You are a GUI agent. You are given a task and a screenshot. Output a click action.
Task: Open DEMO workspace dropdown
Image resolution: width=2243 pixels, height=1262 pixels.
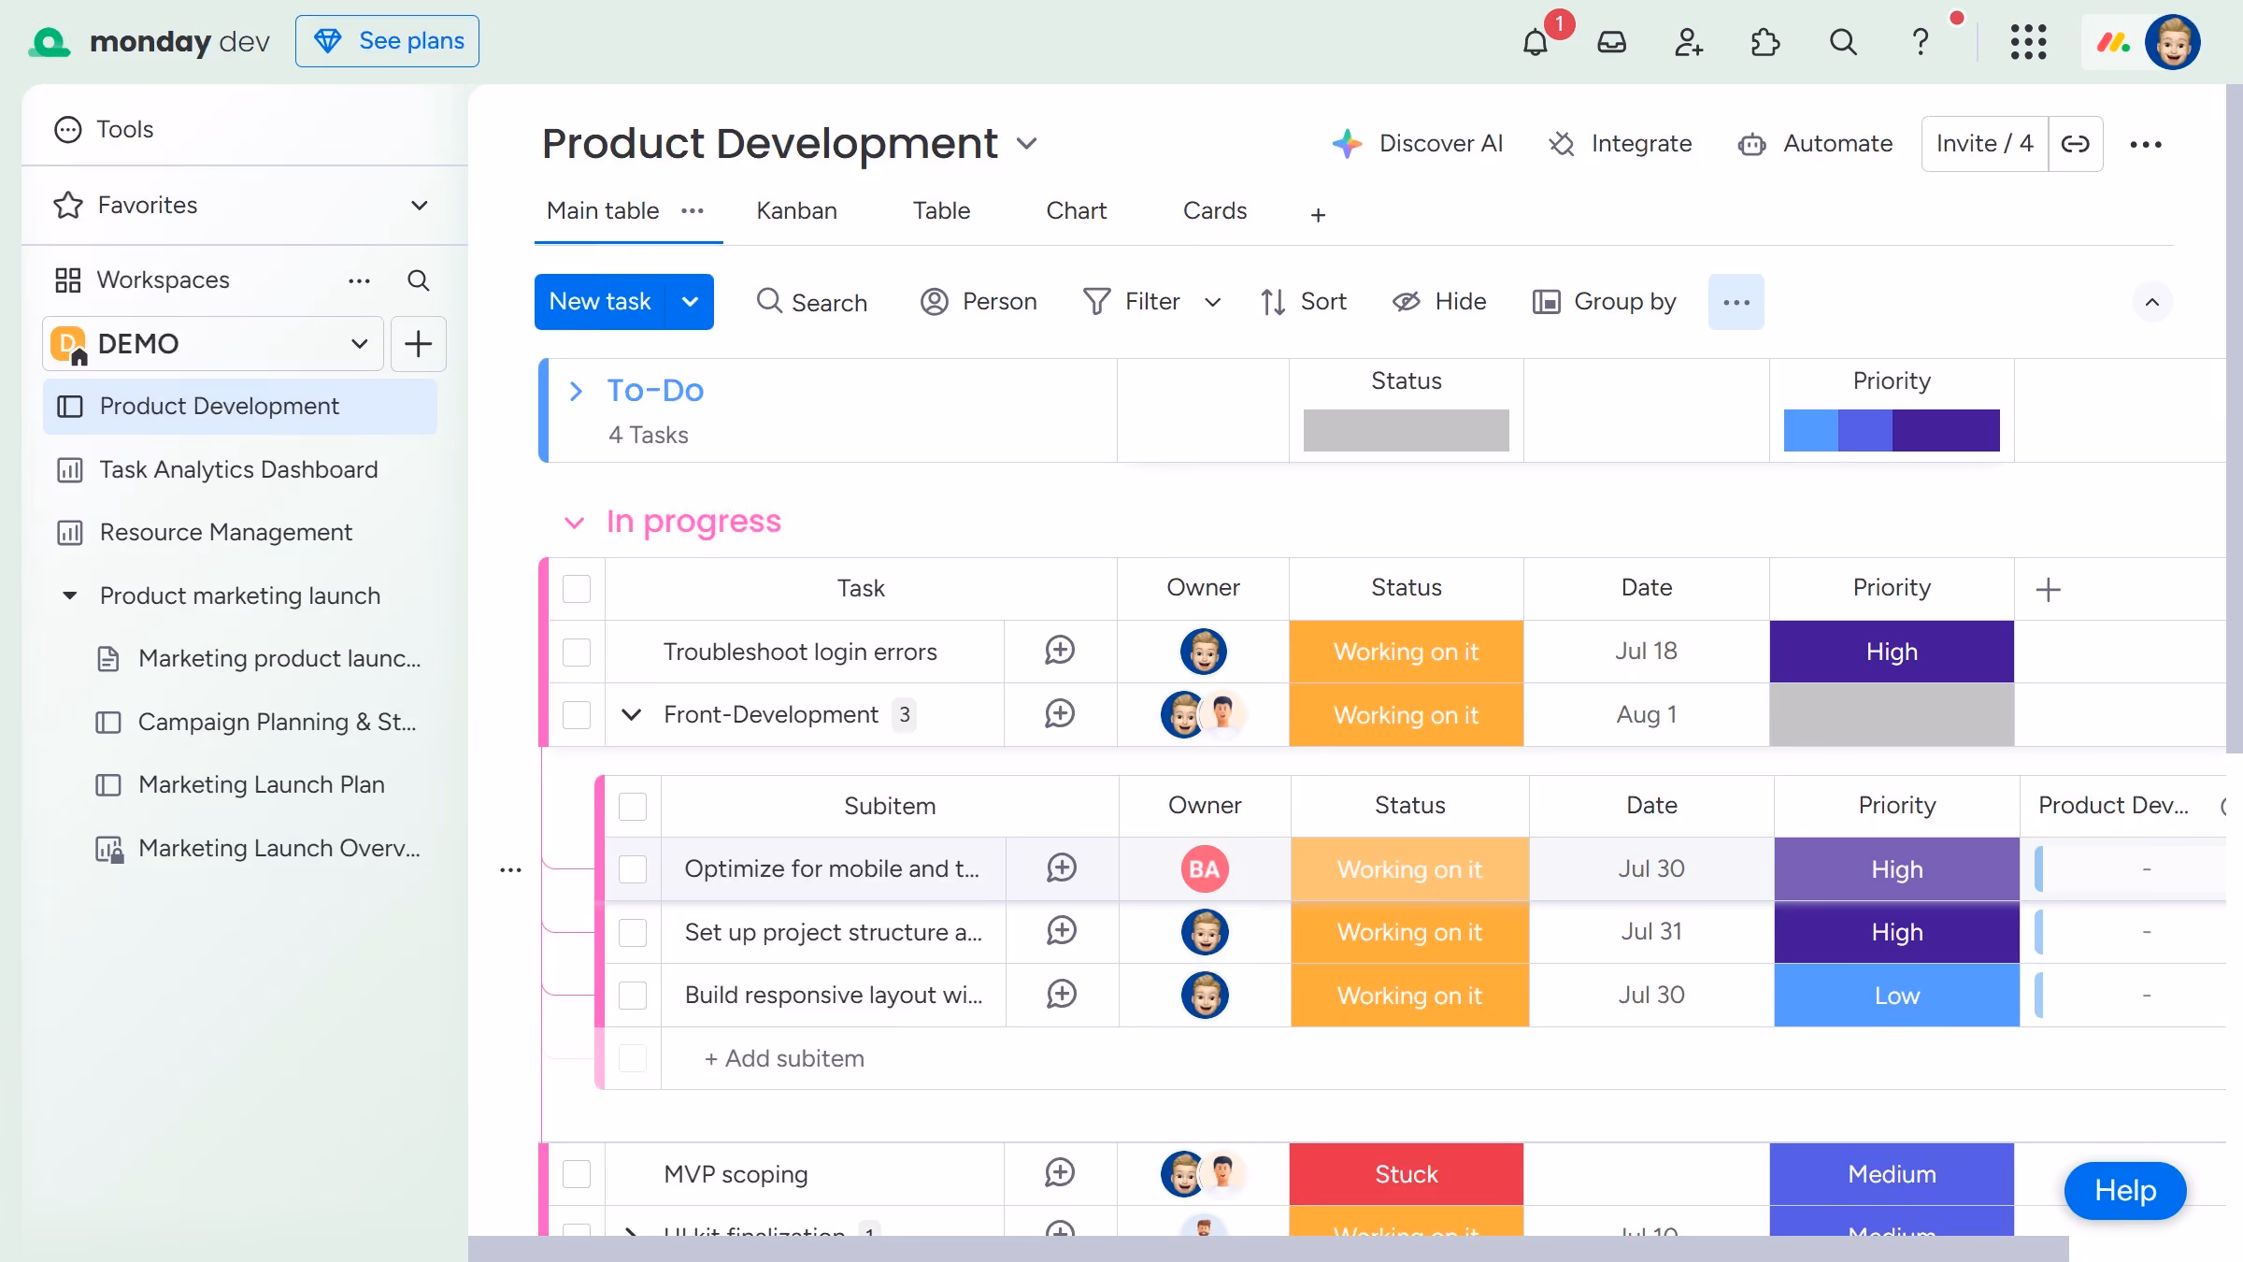(x=213, y=344)
